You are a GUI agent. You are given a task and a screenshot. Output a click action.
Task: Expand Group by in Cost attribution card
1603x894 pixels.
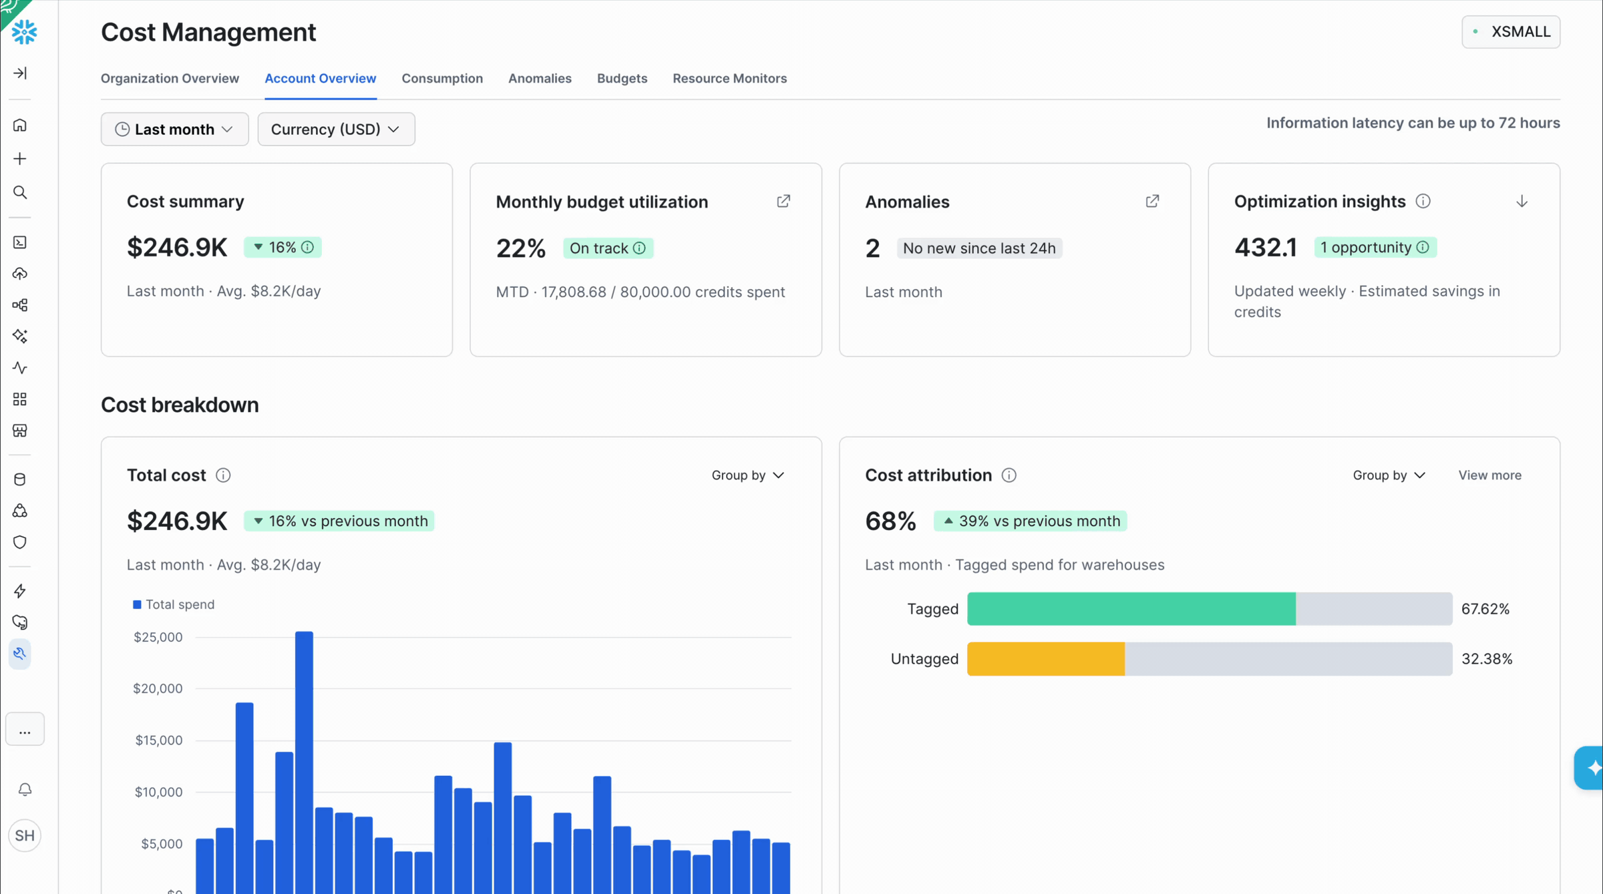pyautogui.click(x=1389, y=475)
